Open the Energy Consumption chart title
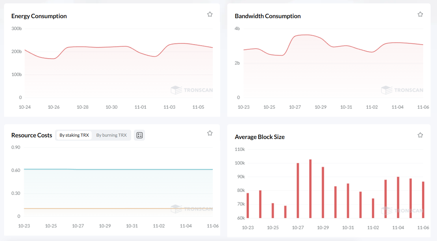Screen dimensions: 437x241 pos(39,16)
